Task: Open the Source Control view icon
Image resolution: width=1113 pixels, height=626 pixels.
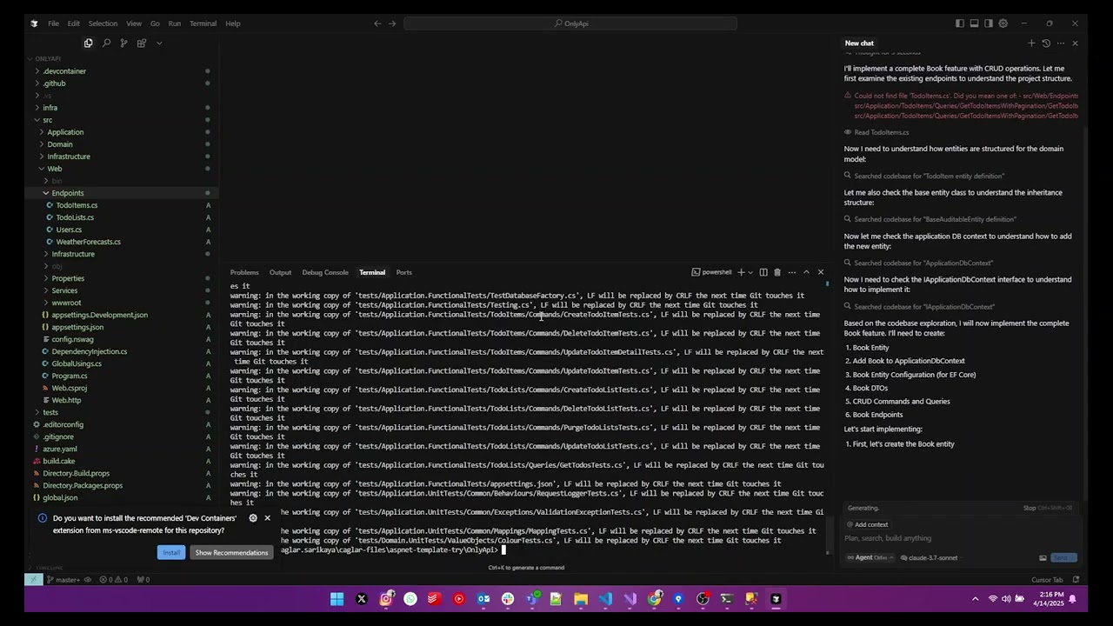Action: [x=123, y=43]
